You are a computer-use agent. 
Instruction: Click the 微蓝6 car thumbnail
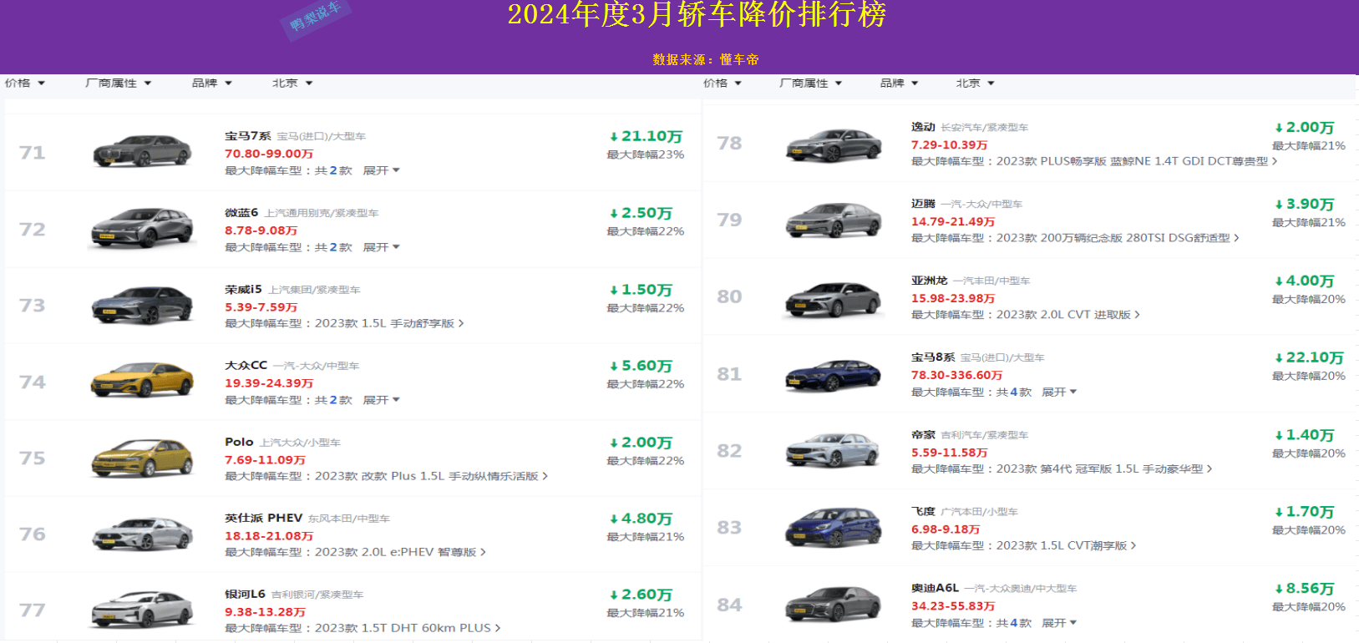pyautogui.click(x=142, y=228)
